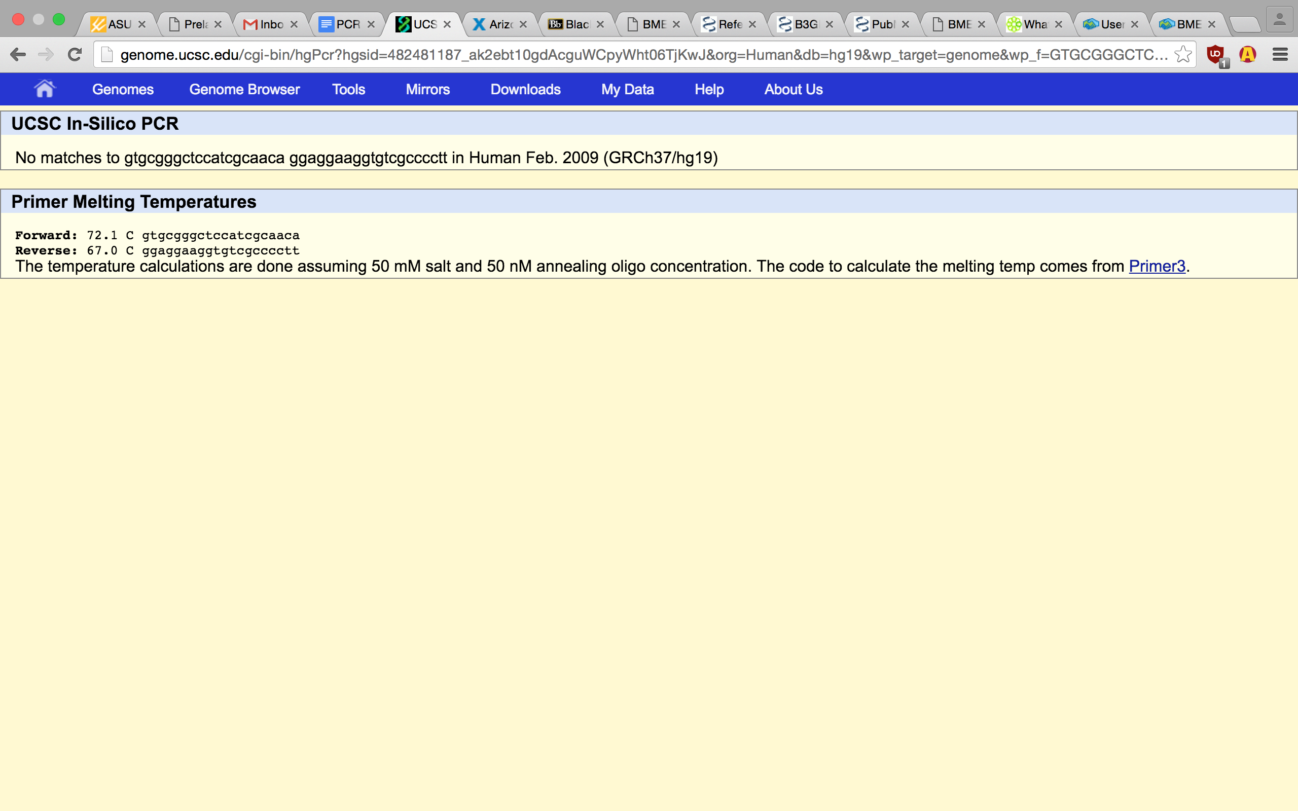Viewport: 1298px width, 811px height.
Task: Open the Genome Browser menu
Action: [244, 89]
